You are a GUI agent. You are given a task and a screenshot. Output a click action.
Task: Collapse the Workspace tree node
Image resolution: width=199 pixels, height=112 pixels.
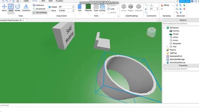point(164,28)
